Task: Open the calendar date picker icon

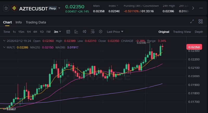Action: pyautogui.click(x=68, y=32)
